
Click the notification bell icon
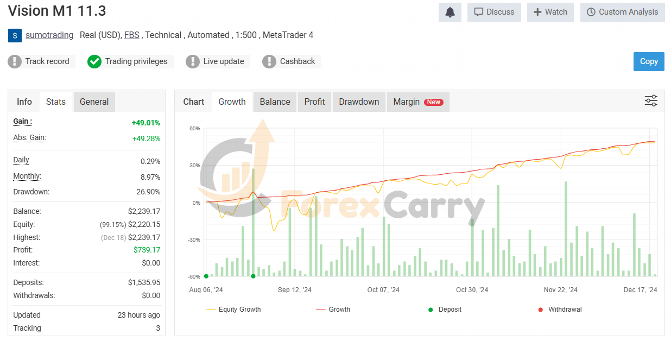[450, 12]
